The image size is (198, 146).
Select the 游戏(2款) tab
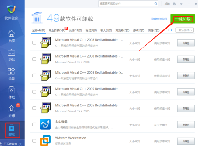(x=139, y=30)
